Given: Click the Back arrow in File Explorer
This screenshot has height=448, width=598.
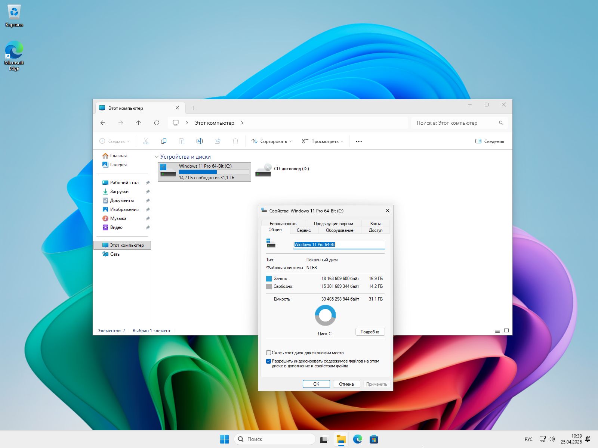Looking at the screenshot, I should click(x=103, y=123).
